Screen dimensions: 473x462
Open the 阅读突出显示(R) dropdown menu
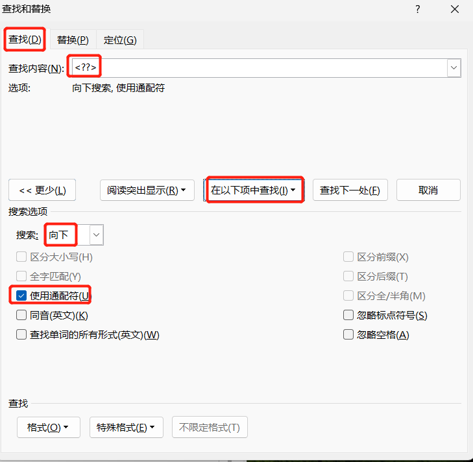tap(147, 190)
